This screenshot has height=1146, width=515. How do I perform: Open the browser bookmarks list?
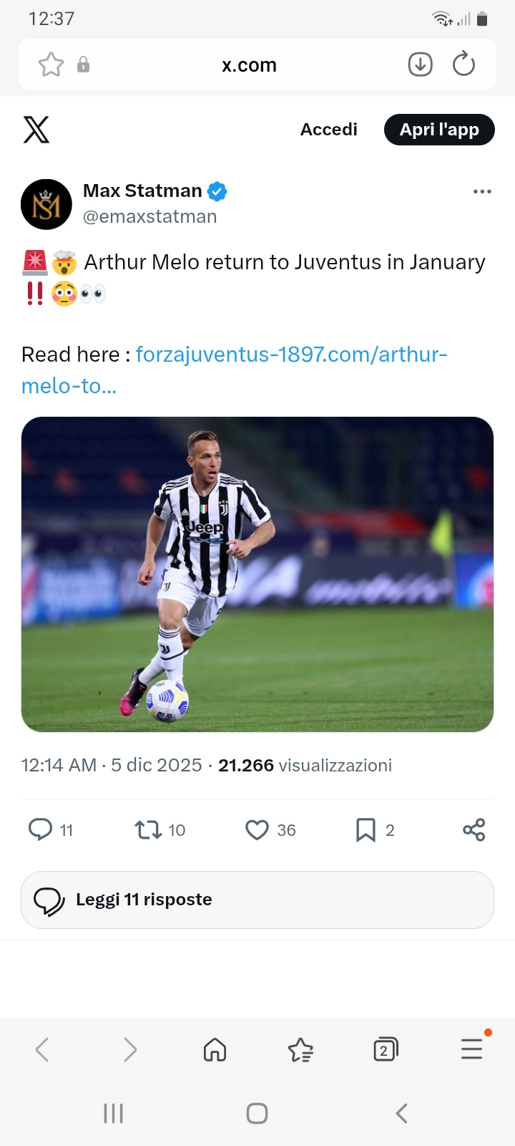pyautogui.click(x=300, y=1050)
